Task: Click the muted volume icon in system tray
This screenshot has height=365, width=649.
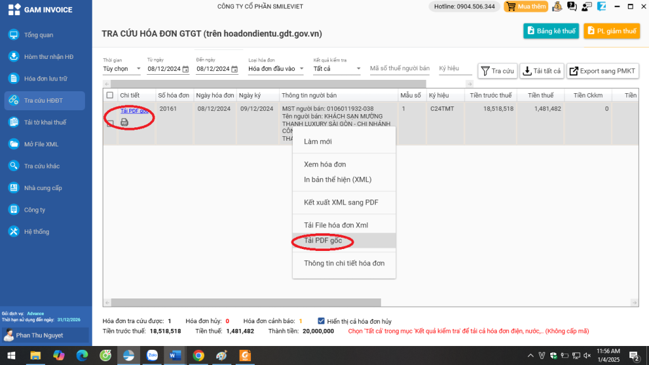Action: 588,355
